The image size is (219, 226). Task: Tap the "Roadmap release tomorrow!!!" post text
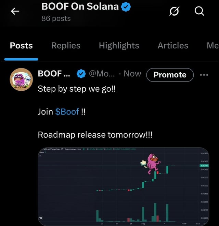click(x=96, y=135)
